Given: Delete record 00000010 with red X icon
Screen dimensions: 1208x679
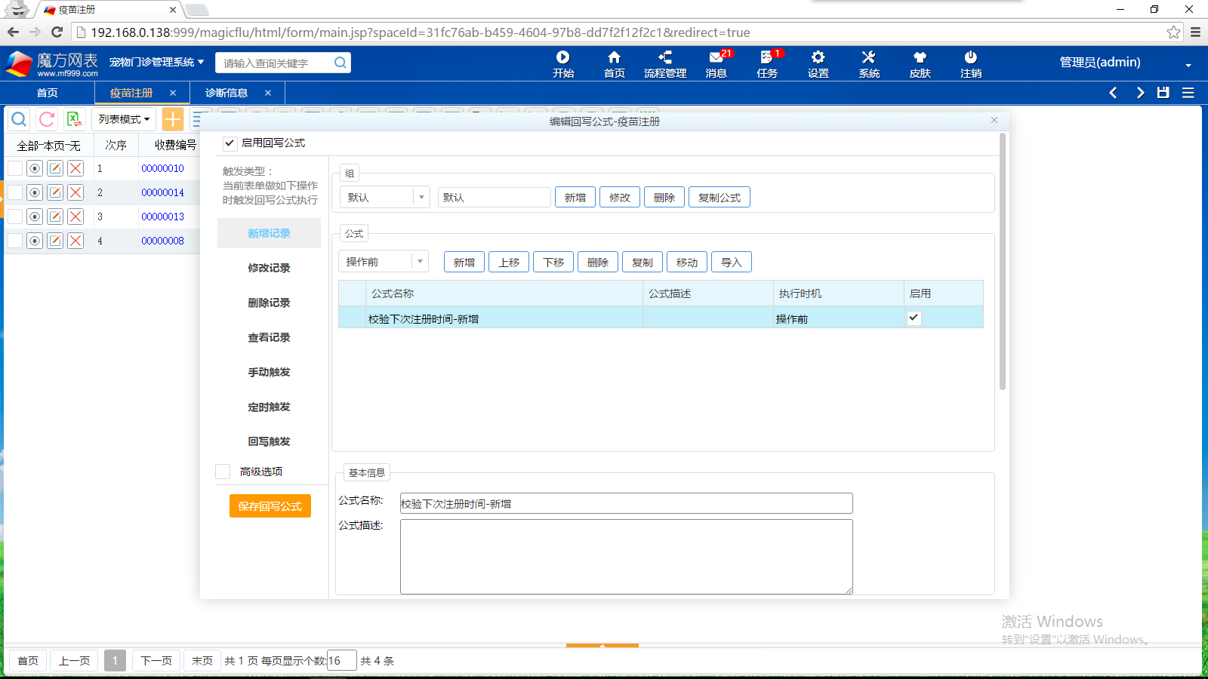Looking at the screenshot, I should click(x=75, y=168).
